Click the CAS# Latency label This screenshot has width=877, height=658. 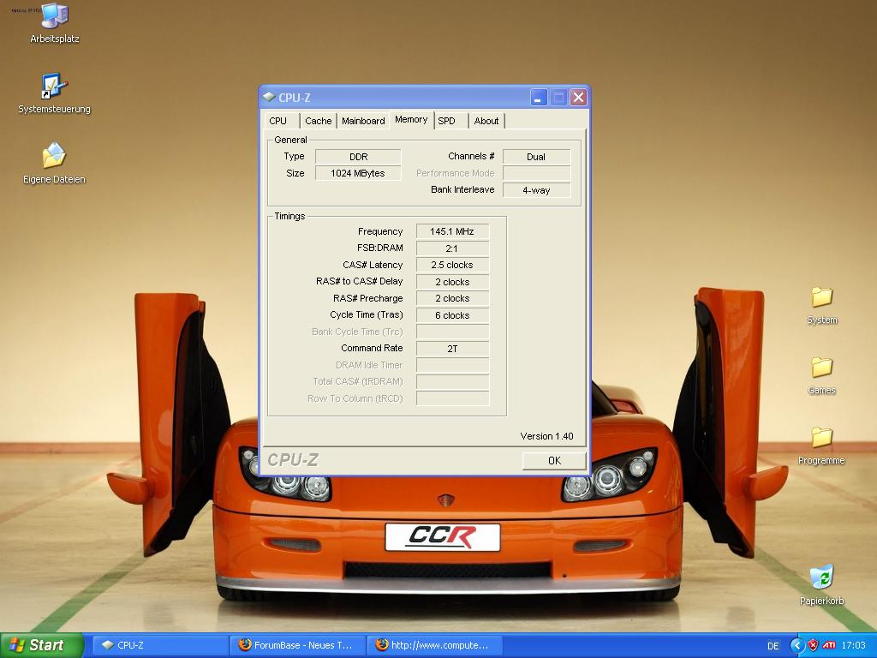[x=373, y=266]
